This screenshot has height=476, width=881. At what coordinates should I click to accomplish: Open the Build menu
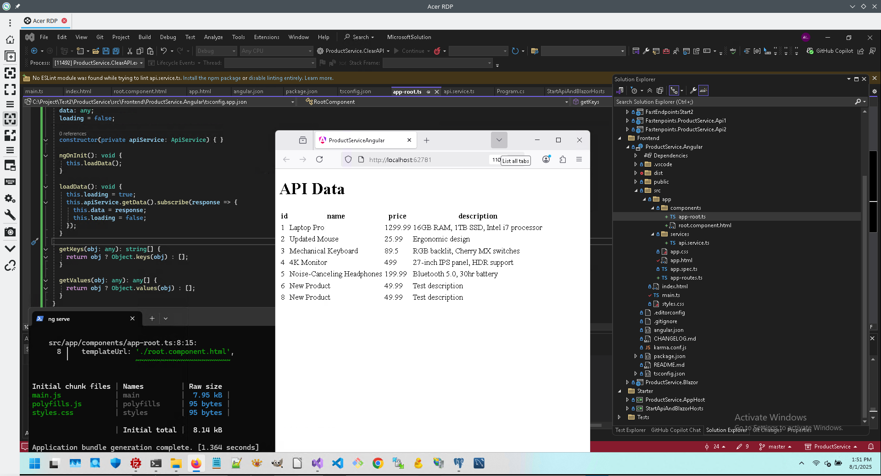[145, 37]
